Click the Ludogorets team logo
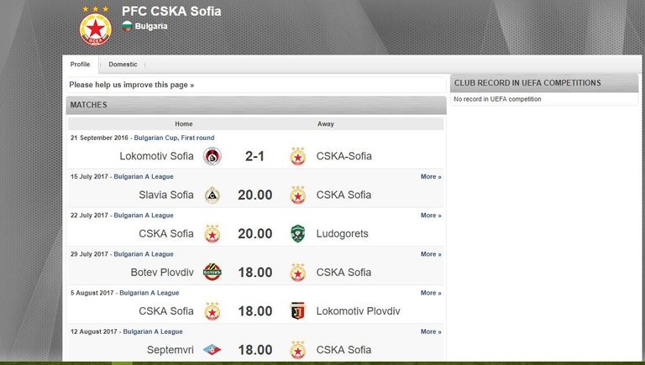Image resolution: width=645 pixels, height=365 pixels. (x=297, y=233)
